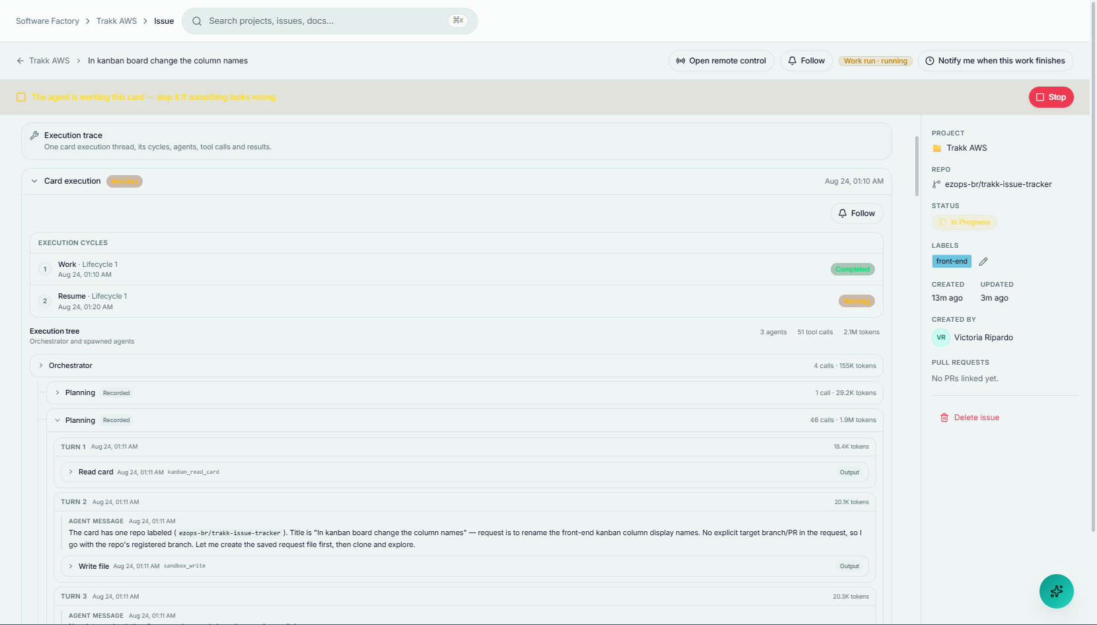Open remote control broadcast button
This screenshot has width=1097, height=625.
[721, 61]
